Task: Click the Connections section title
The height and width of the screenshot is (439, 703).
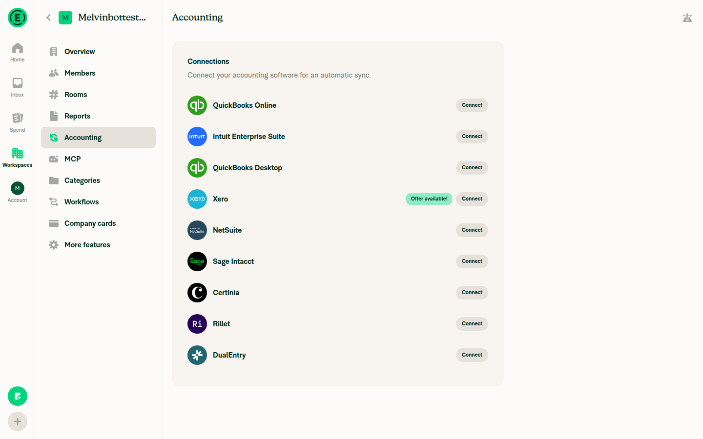Action: point(208,61)
